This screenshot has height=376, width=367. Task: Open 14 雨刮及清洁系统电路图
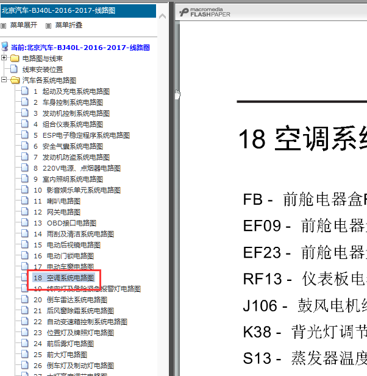pyautogui.click(x=74, y=234)
